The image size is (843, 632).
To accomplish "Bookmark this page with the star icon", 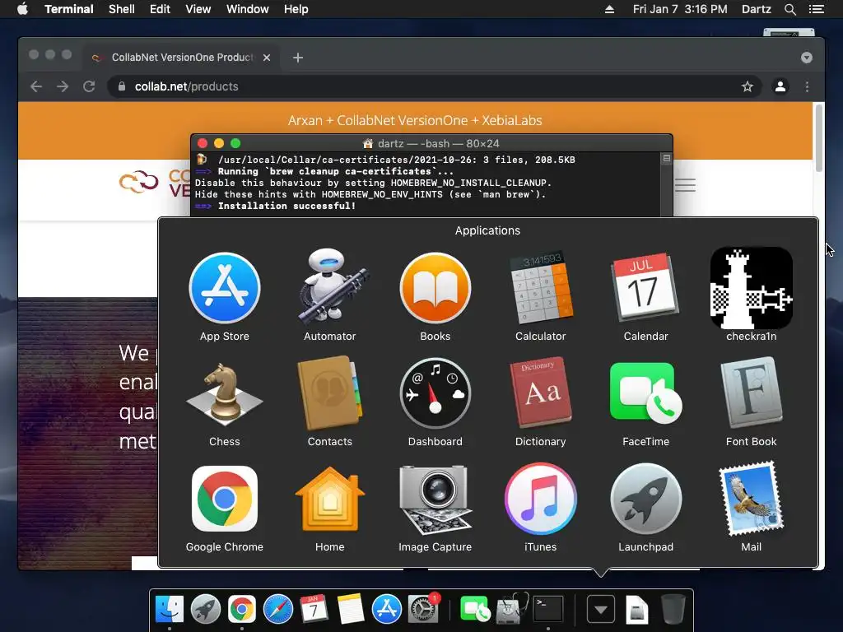I will click(x=747, y=86).
